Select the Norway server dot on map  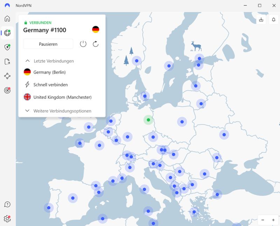137,61
